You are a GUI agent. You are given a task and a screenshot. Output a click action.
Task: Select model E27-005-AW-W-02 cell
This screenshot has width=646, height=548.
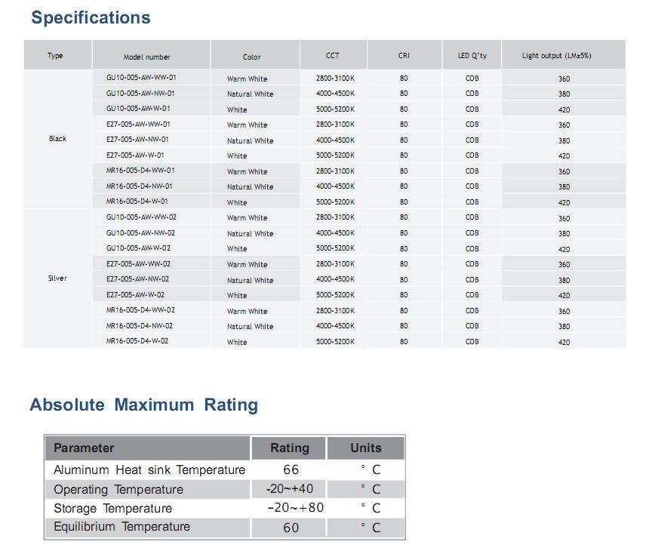(x=136, y=294)
